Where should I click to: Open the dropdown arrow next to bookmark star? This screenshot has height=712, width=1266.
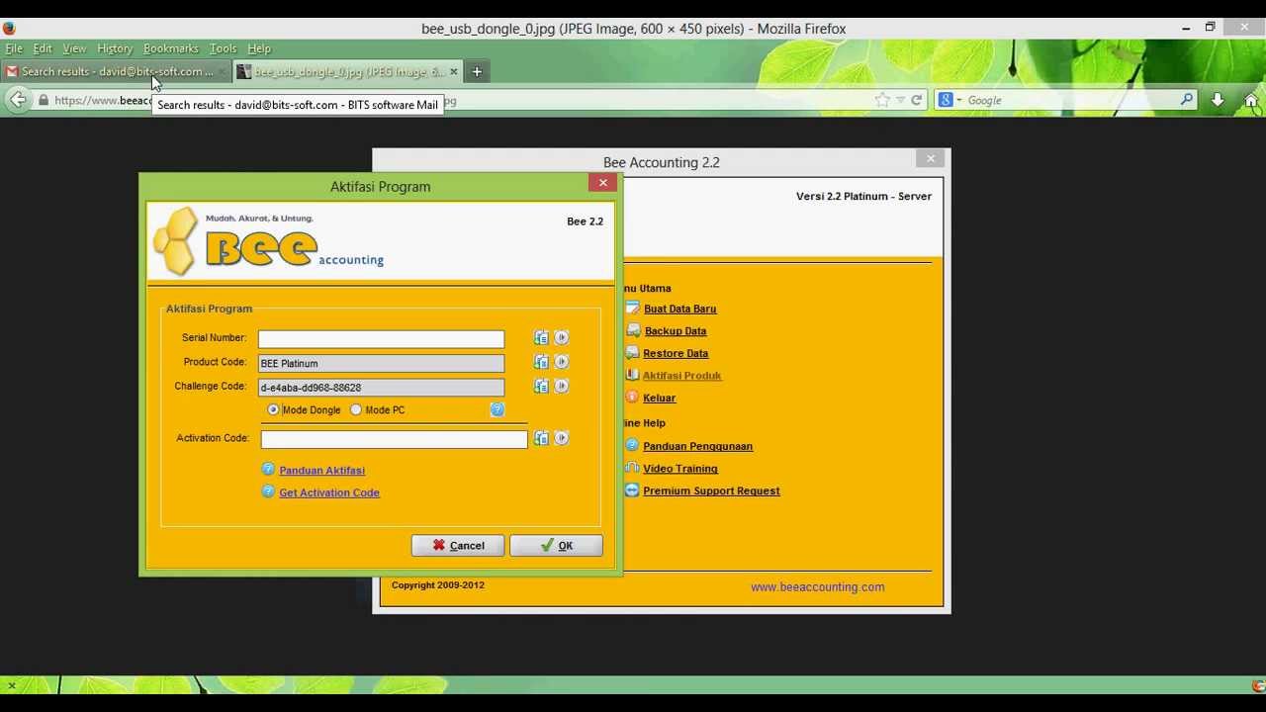(900, 100)
